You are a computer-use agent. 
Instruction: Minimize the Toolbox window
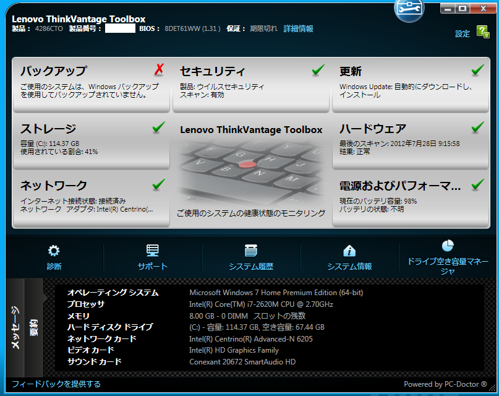(448, 8)
